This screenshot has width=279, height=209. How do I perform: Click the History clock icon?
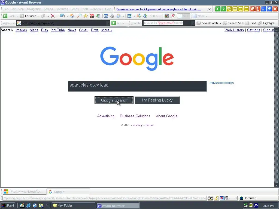(x=98, y=16)
